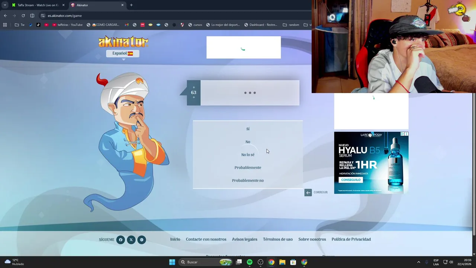The height and width of the screenshot is (268, 476).
Task: Open Akinator's Facebook page icon
Action: pyautogui.click(x=120, y=240)
